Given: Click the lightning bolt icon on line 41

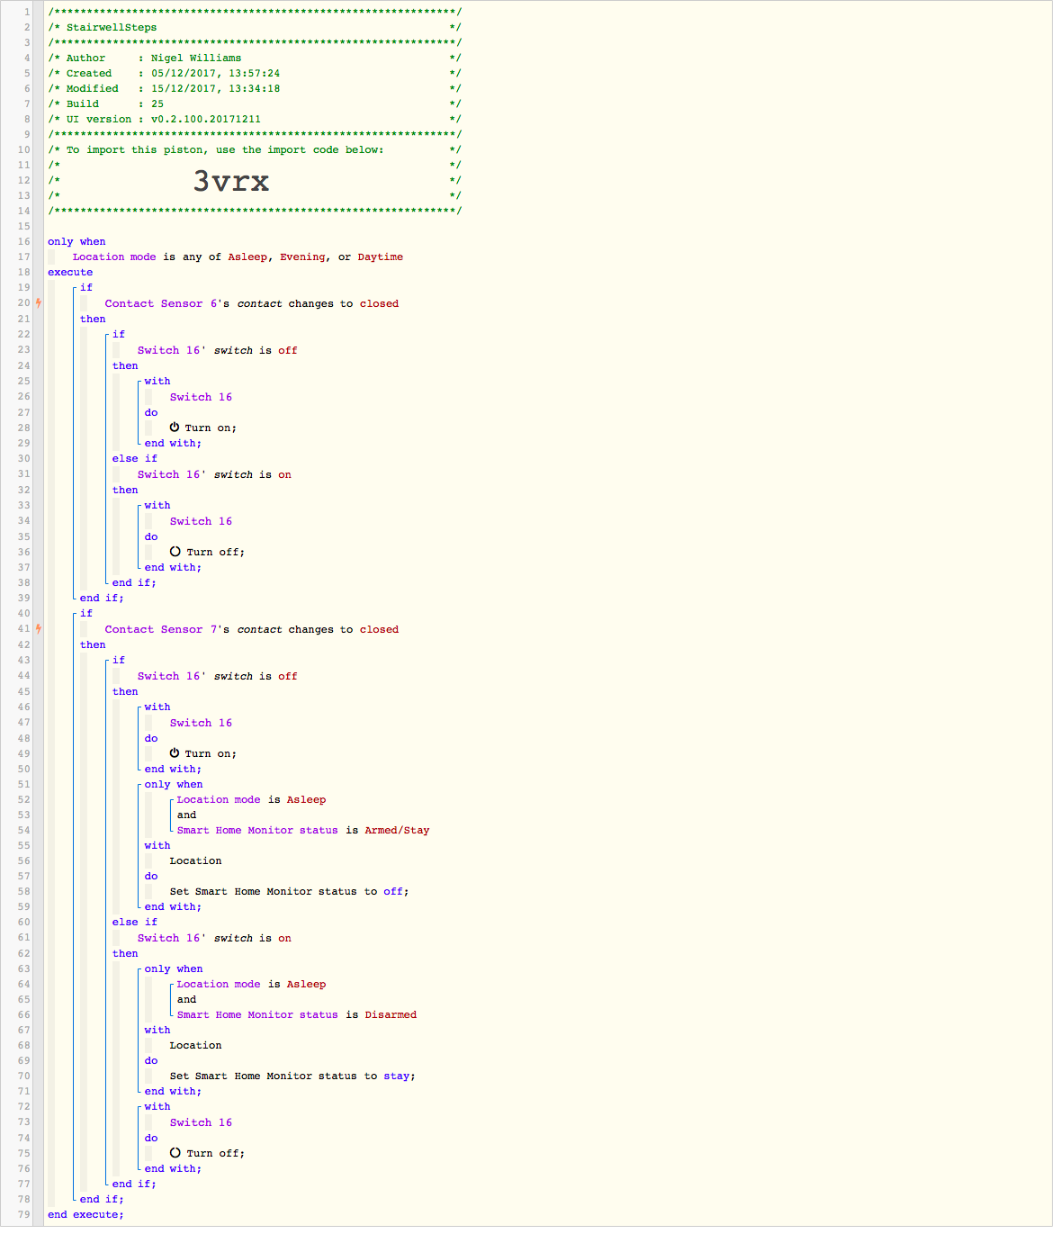Looking at the screenshot, I should 38,629.
